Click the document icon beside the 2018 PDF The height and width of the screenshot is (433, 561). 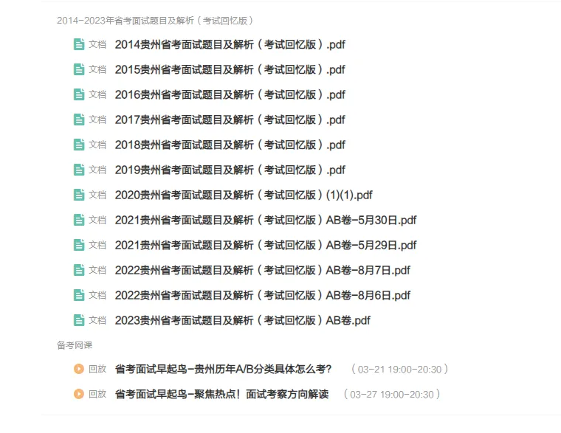(79, 145)
